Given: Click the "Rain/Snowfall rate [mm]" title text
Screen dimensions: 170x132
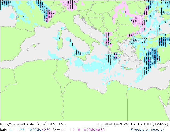Looking at the screenshot, I should (23, 124).
